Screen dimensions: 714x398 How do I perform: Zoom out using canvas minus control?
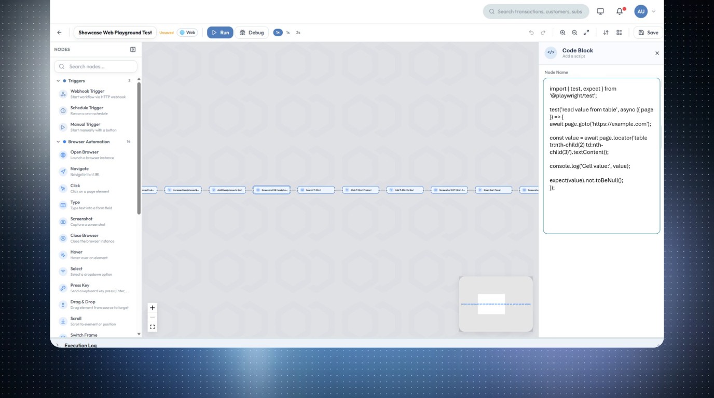click(x=152, y=317)
